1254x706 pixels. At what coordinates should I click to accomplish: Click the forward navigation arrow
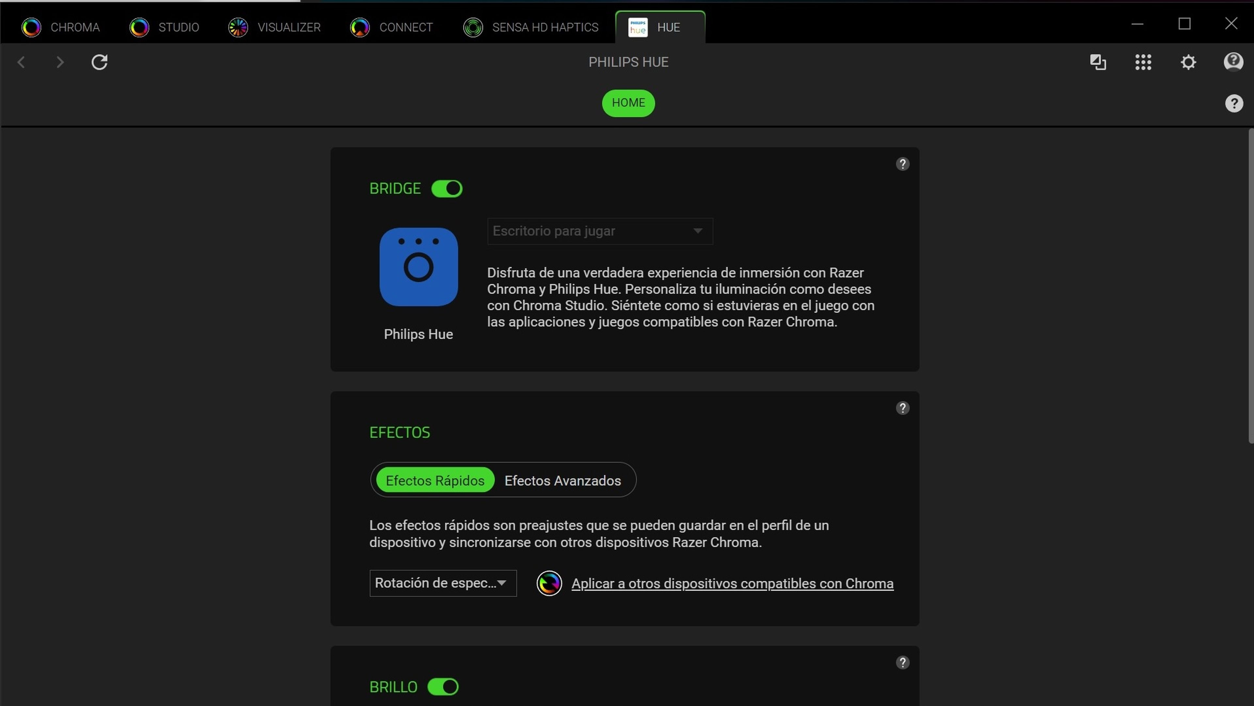[x=59, y=62]
